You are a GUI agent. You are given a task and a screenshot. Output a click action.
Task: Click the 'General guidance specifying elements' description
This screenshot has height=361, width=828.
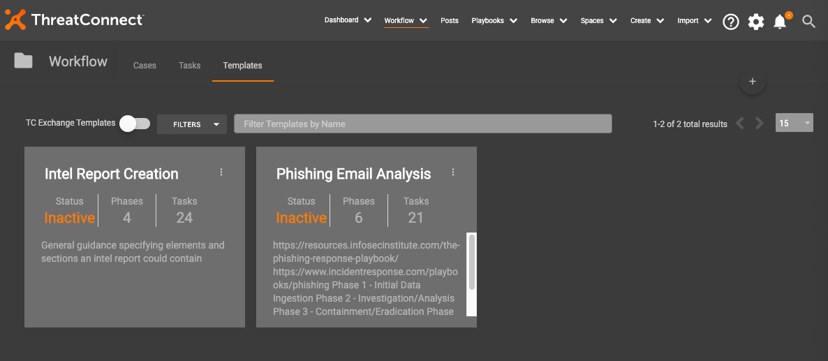(133, 252)
